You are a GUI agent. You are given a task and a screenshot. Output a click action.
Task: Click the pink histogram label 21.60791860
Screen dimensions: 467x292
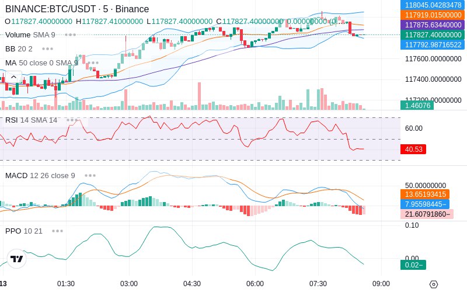[x=427, y=214]
